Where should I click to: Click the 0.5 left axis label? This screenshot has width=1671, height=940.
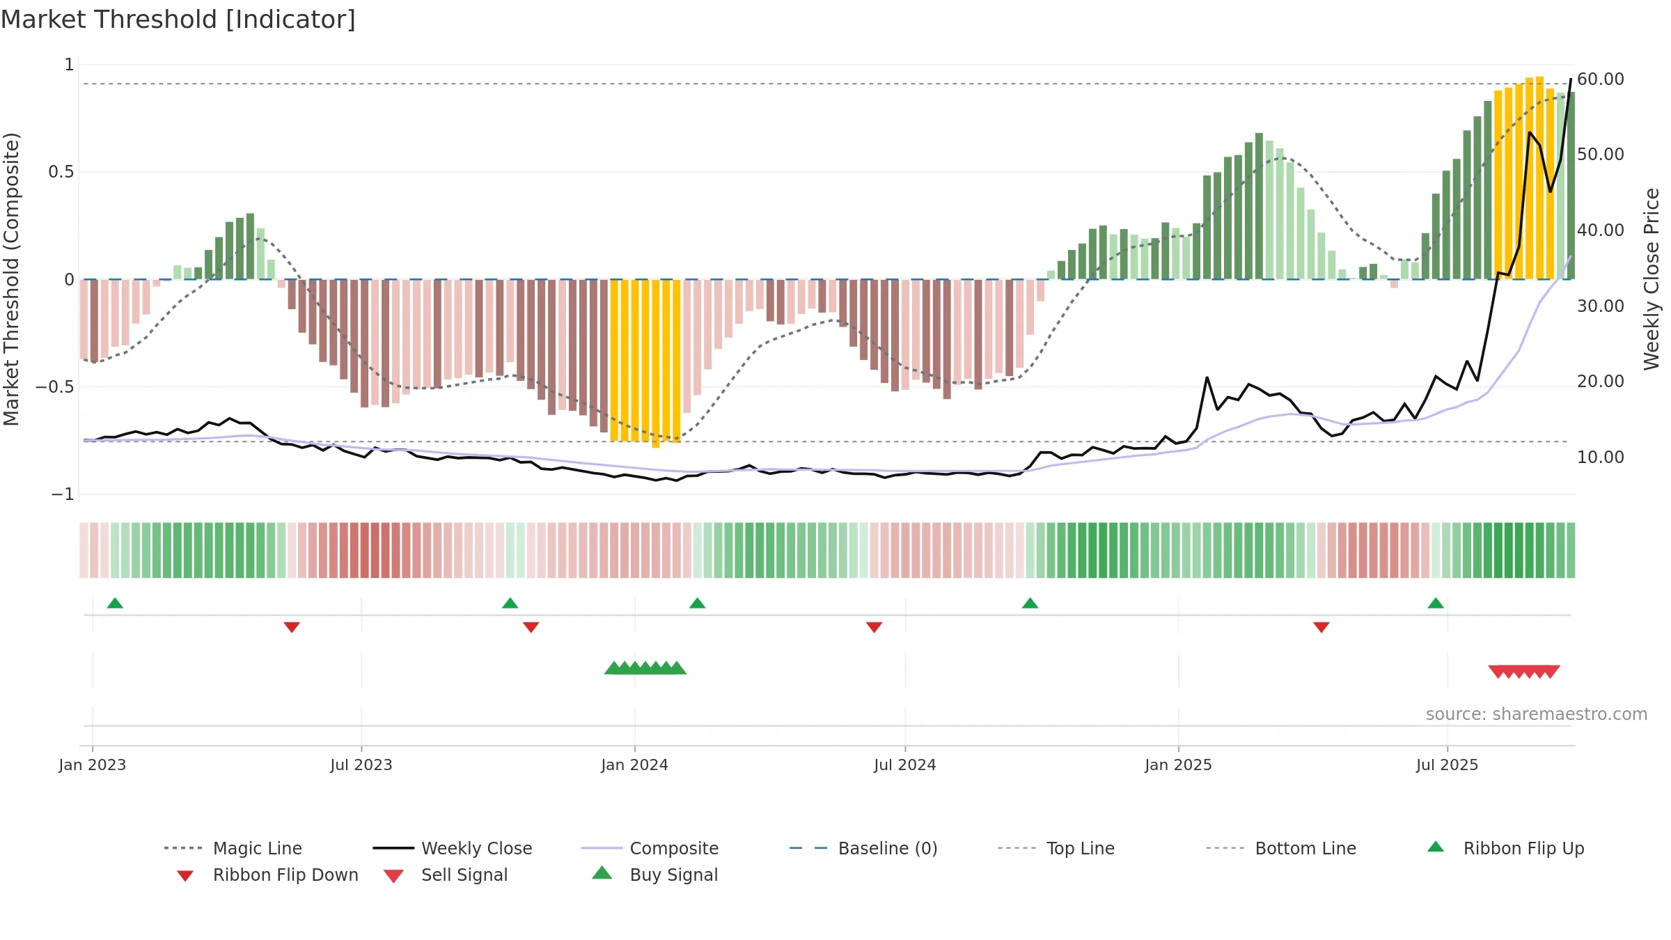[61, 171]
